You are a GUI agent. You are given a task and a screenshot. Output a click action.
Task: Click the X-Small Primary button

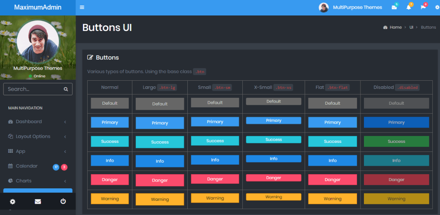tap(274, 121)
